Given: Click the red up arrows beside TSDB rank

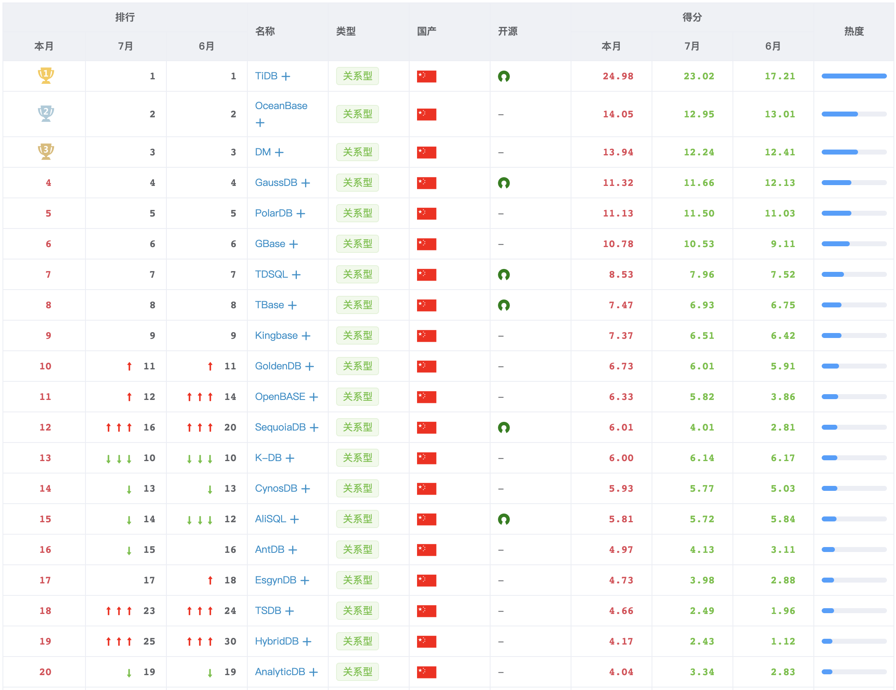Looking at the screenshot, I should [119, 611].
